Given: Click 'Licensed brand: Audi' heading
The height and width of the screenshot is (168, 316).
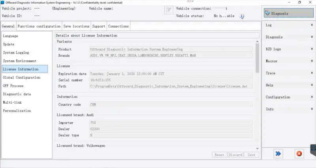Looking at the screenshot, I should 75,115.
